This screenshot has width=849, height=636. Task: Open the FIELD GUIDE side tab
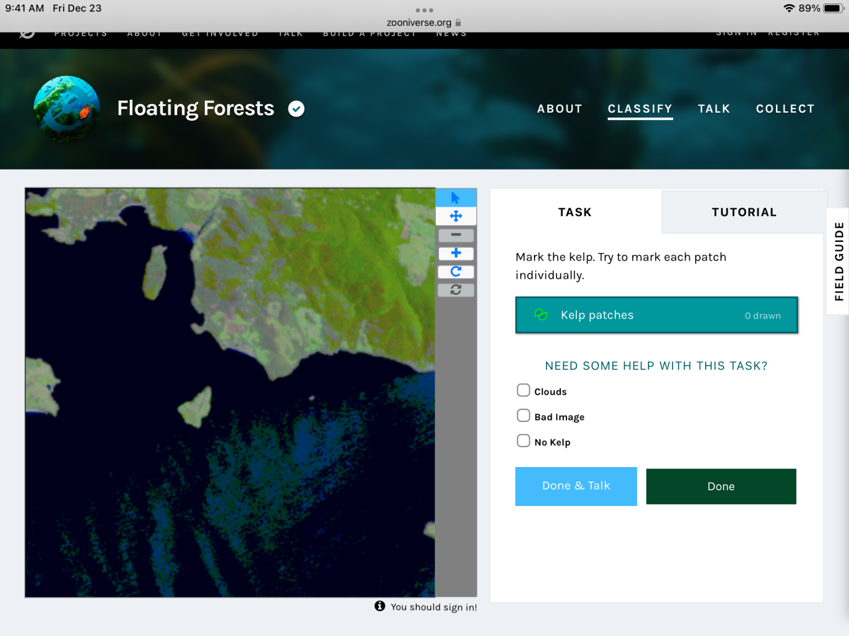coord(838,261)
